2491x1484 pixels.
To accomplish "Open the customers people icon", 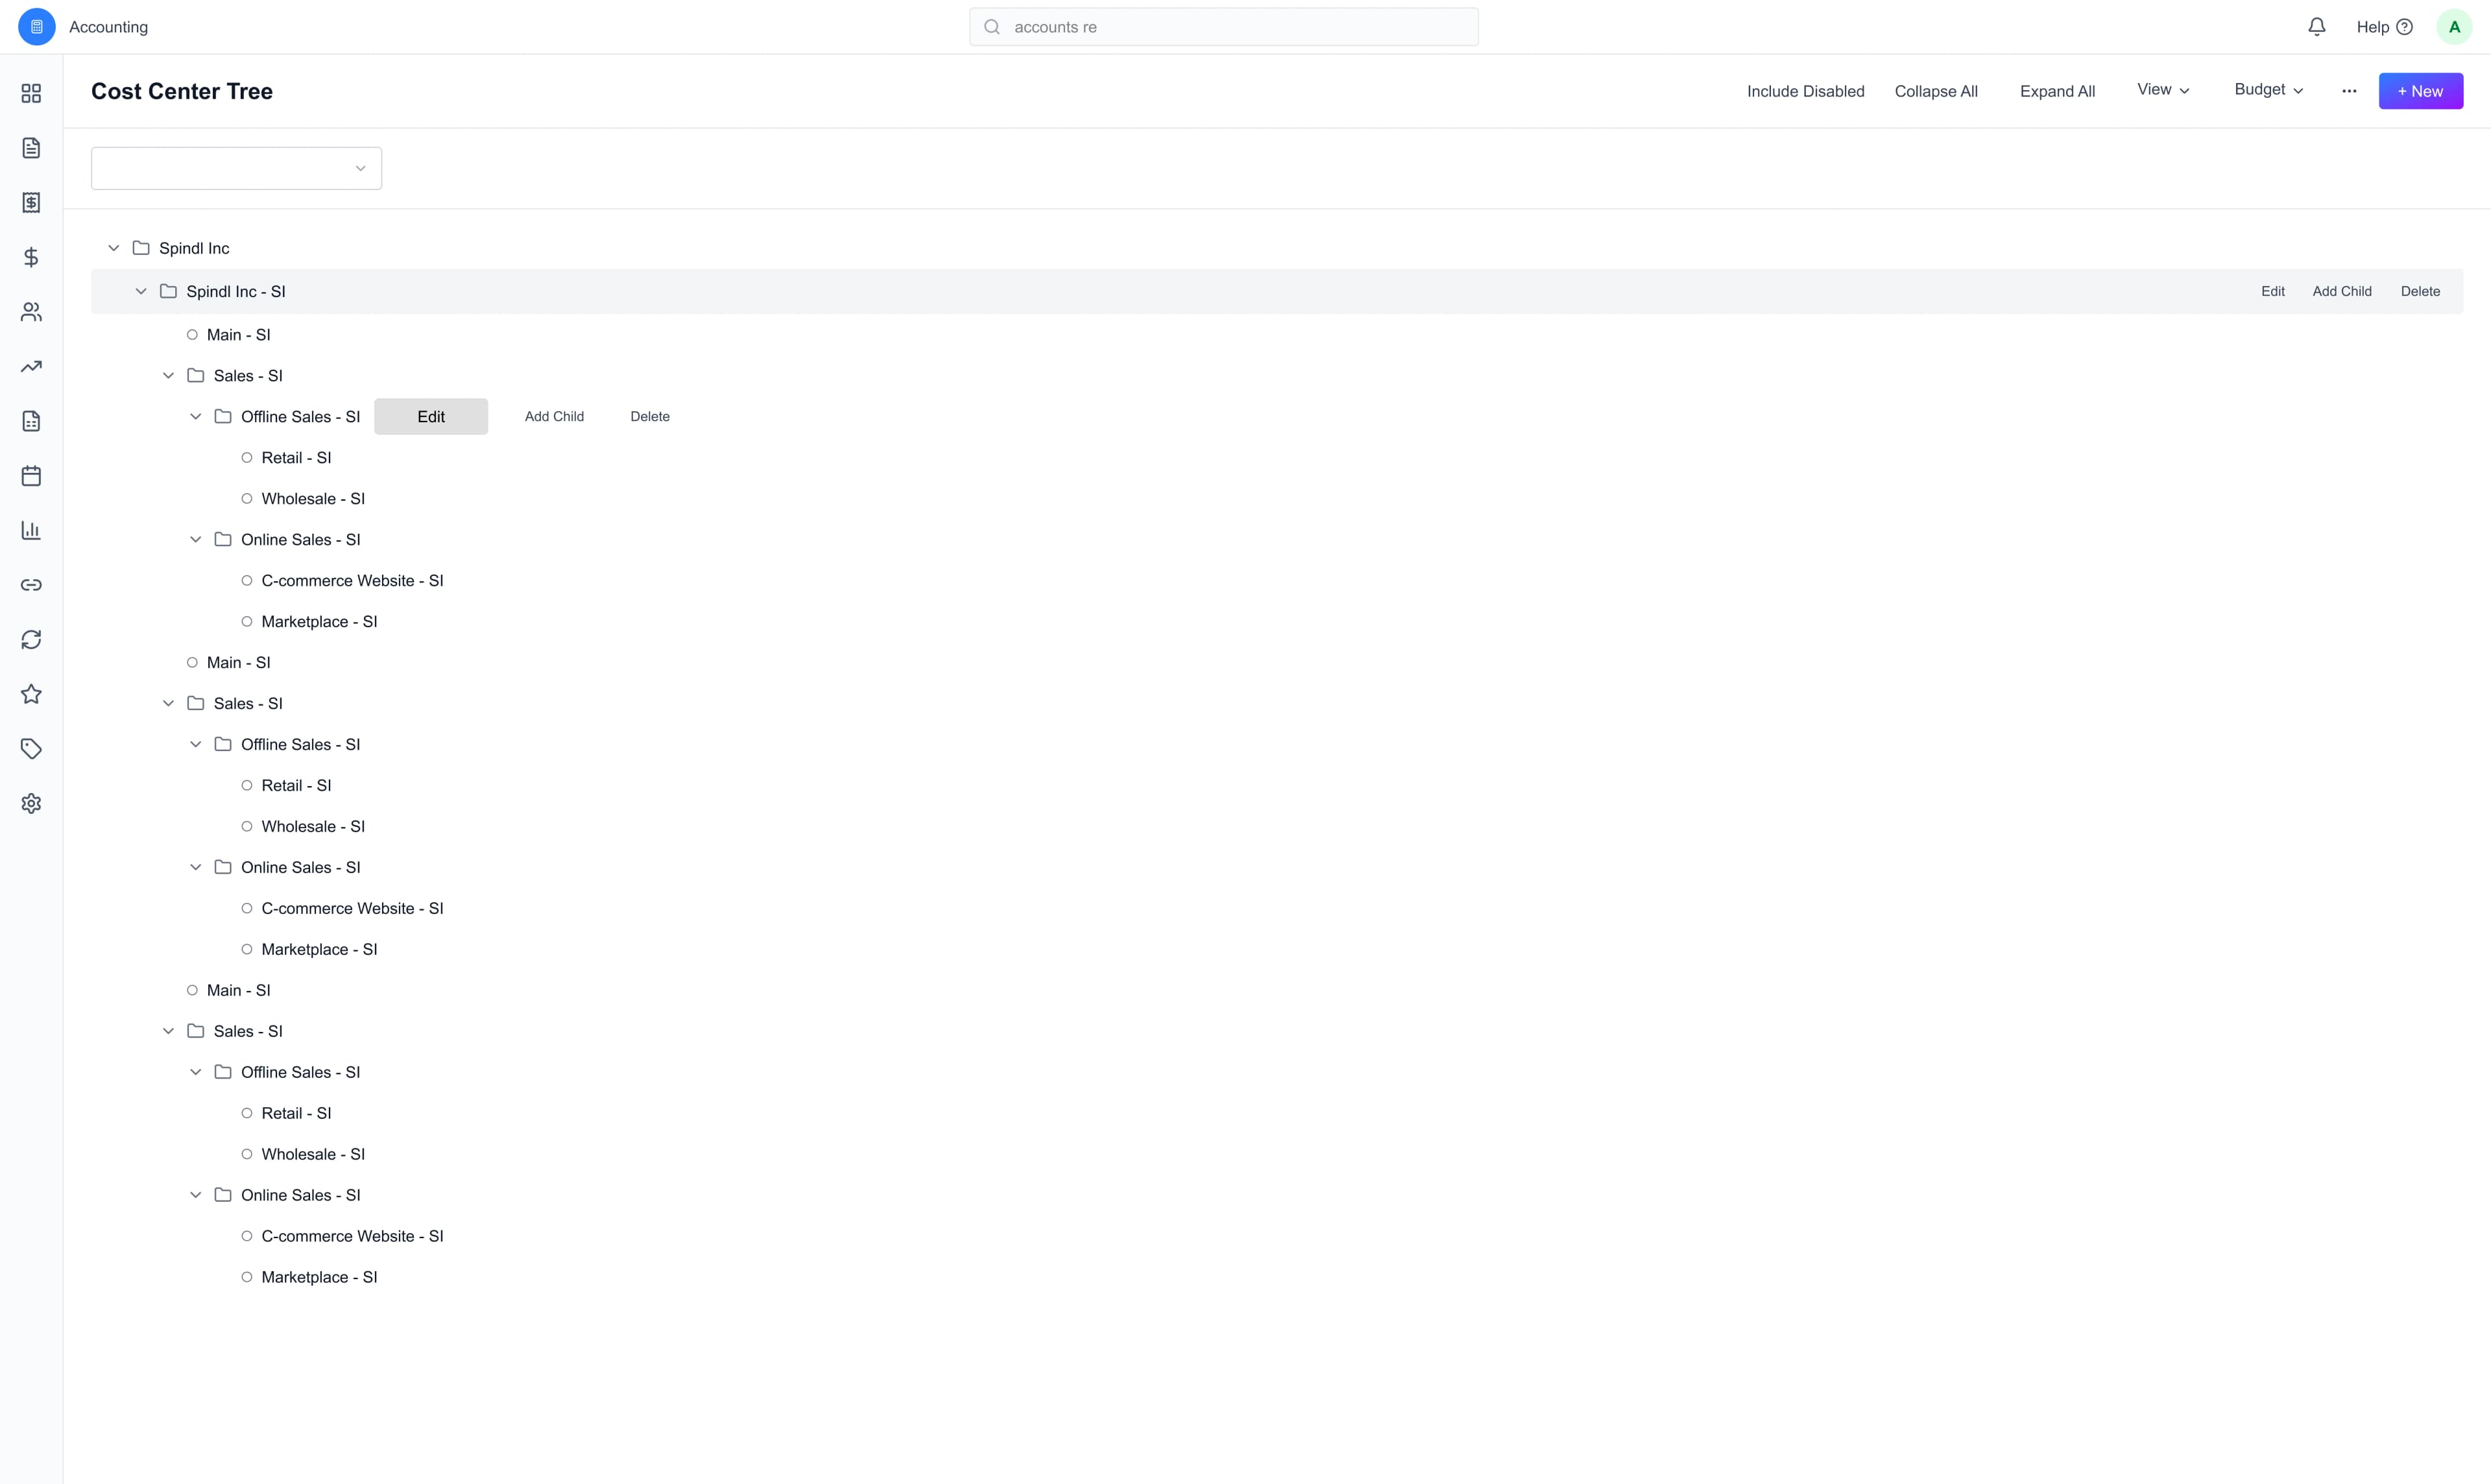I will click(31, 311).
